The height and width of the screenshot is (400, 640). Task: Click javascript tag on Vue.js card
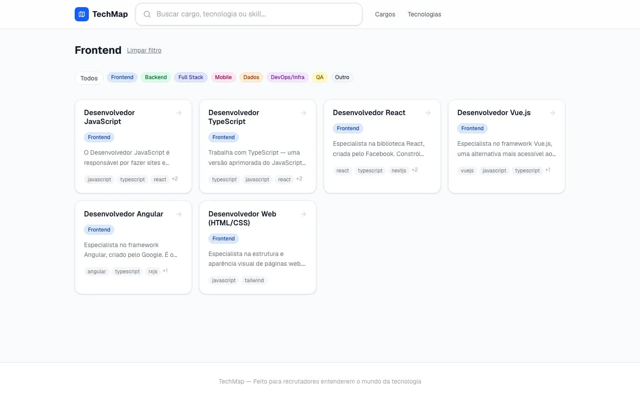494,171
